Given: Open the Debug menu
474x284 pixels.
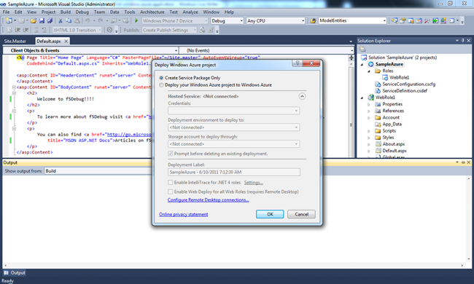Looking at the screenshot, I should (x=82, y=12).
